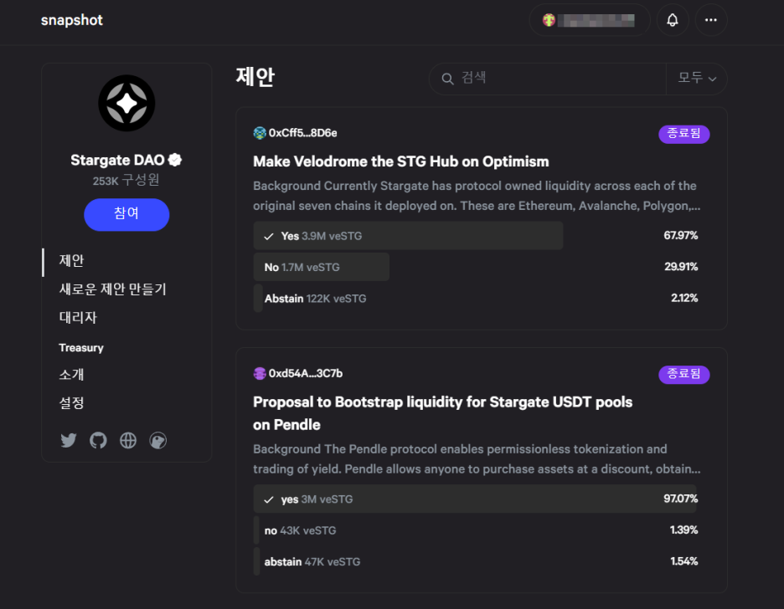
Task: Open 설정 in the sidebar
Action: (x=71, y=403)
